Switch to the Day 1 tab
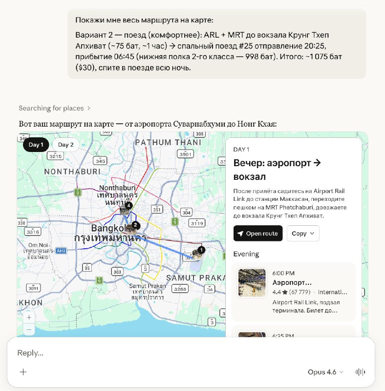The image size is (385, 391). coord(36,145)
